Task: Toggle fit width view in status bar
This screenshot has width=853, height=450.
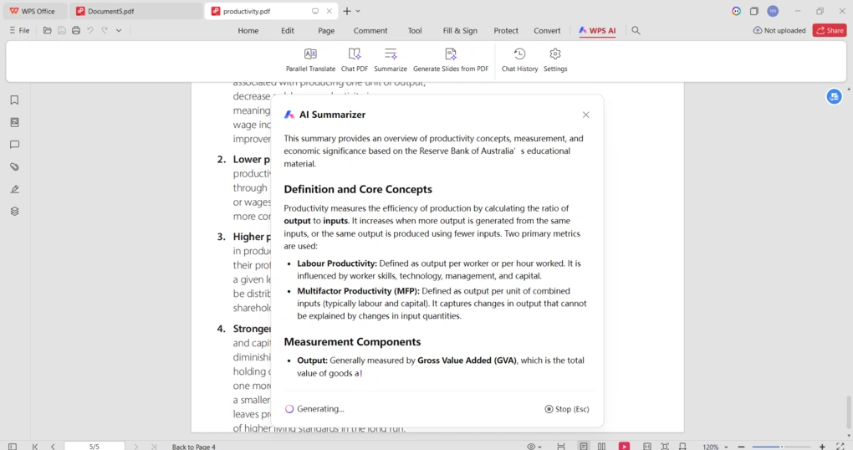Action: click(646, 446)
